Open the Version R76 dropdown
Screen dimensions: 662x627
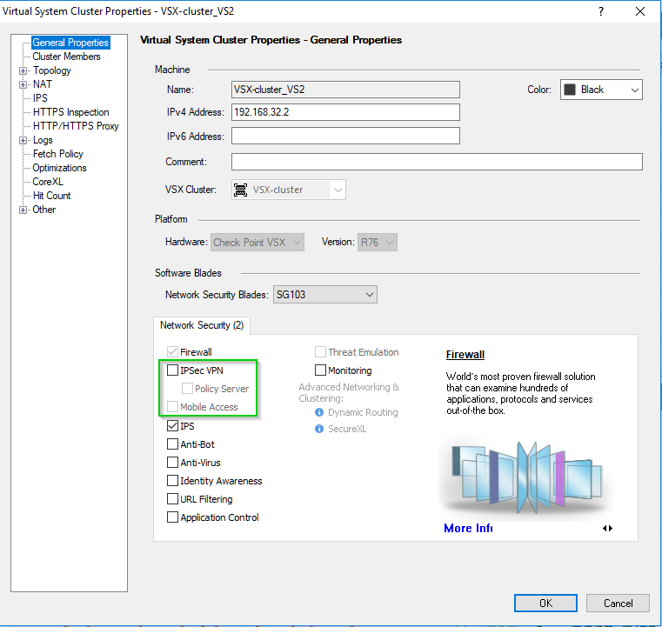pyautogui.click(x=378, y=243)
